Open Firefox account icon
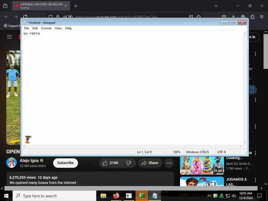The height and width of the screenshot is (201, 268). pos(243,16)
